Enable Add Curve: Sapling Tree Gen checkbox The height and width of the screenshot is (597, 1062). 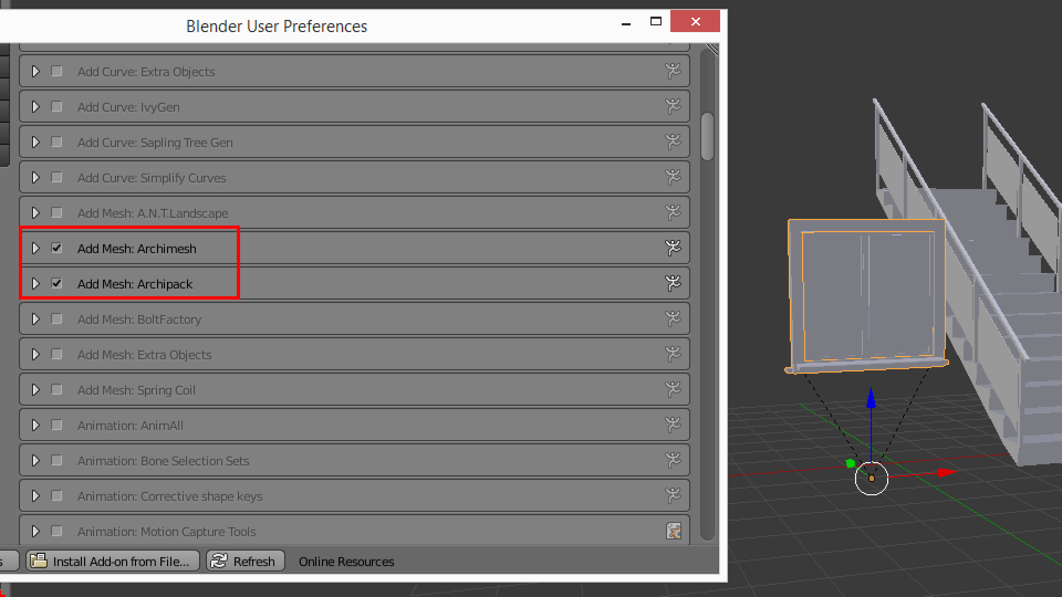click(x=56, y=142)
